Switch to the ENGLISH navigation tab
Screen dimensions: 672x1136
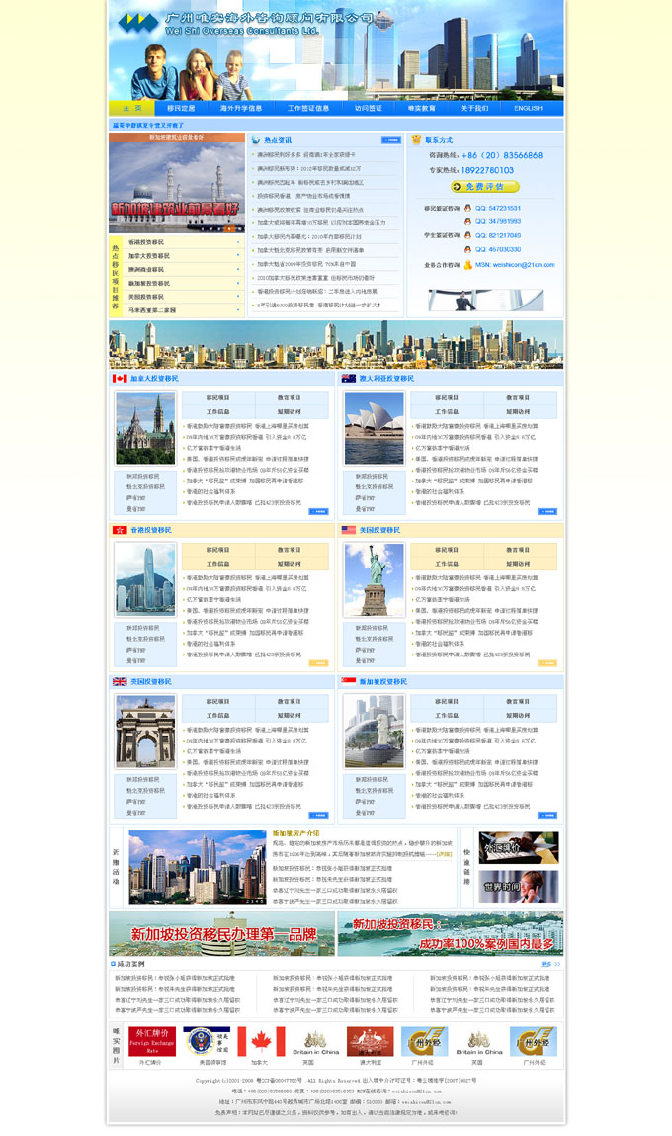click(528, 108)
